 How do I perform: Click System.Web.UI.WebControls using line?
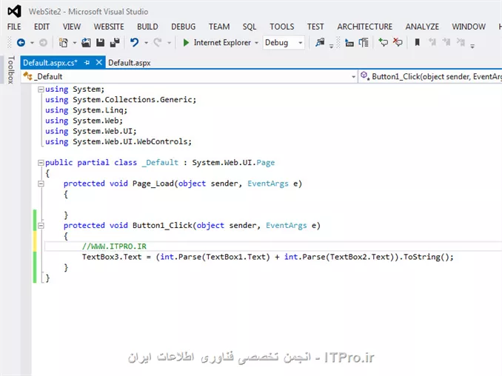click(x=118, y=142)
